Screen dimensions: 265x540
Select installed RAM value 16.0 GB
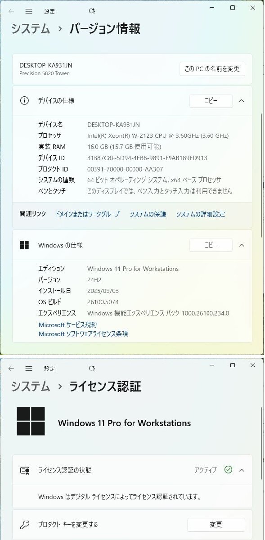pyautogui.click(x=124, y=147)
